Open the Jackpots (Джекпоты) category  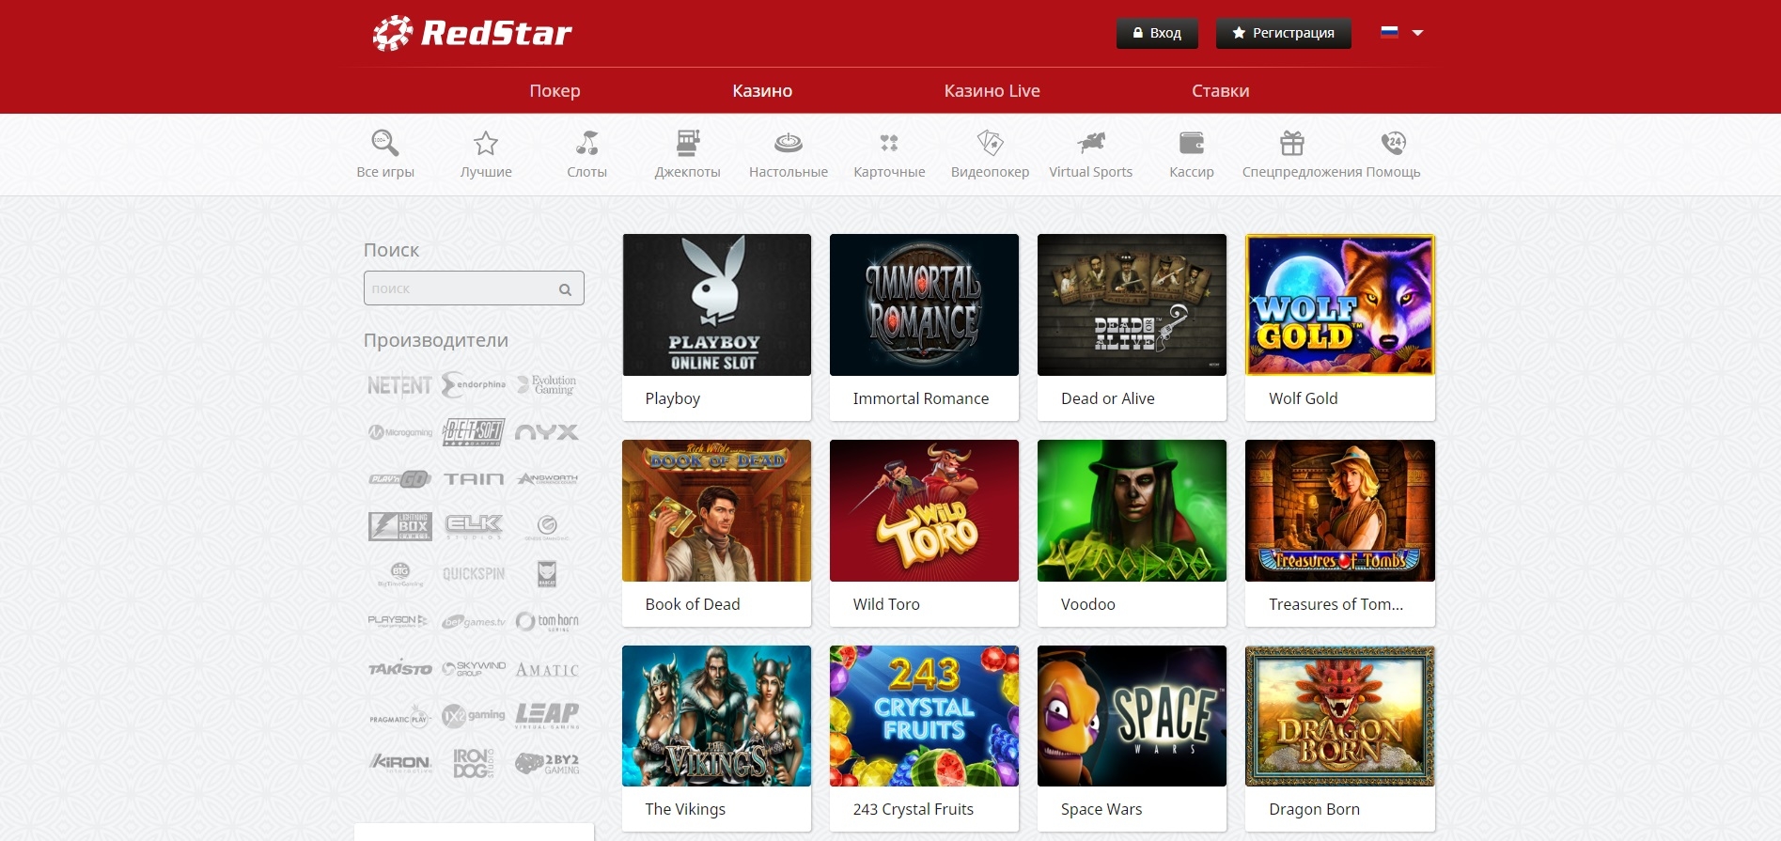pyautogui.click(x=688, y=153)
